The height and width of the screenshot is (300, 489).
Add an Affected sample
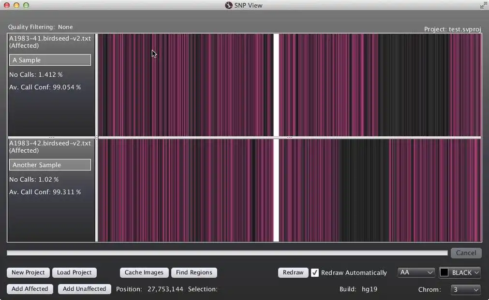(x=30, y=289)
